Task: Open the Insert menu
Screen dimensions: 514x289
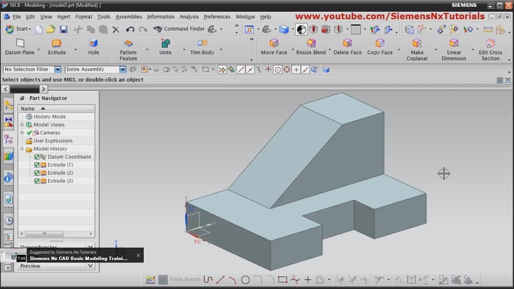Action: (63, 17)
